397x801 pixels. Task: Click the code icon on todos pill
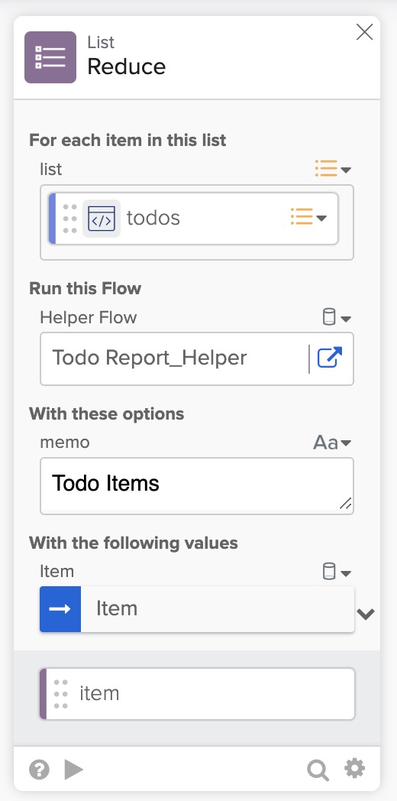tap(102, 219)
